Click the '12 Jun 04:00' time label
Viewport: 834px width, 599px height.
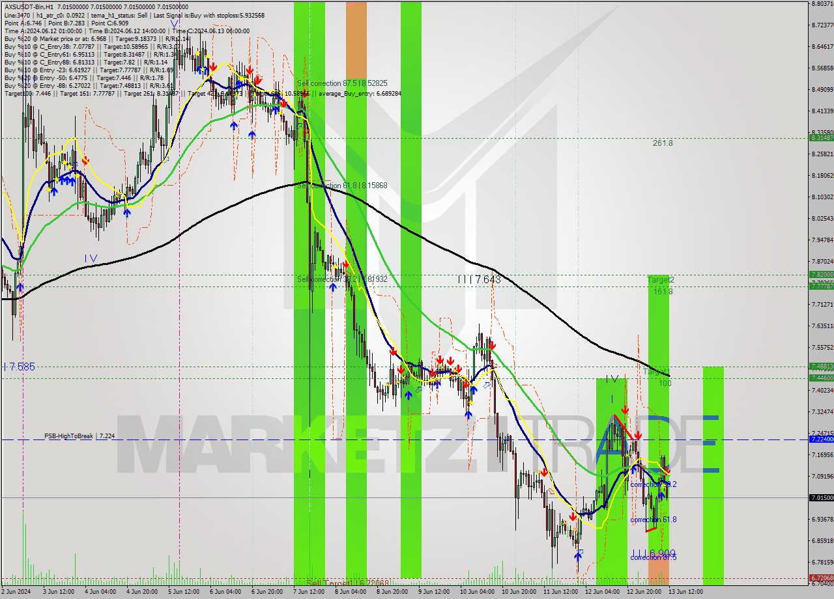[601, 592]
